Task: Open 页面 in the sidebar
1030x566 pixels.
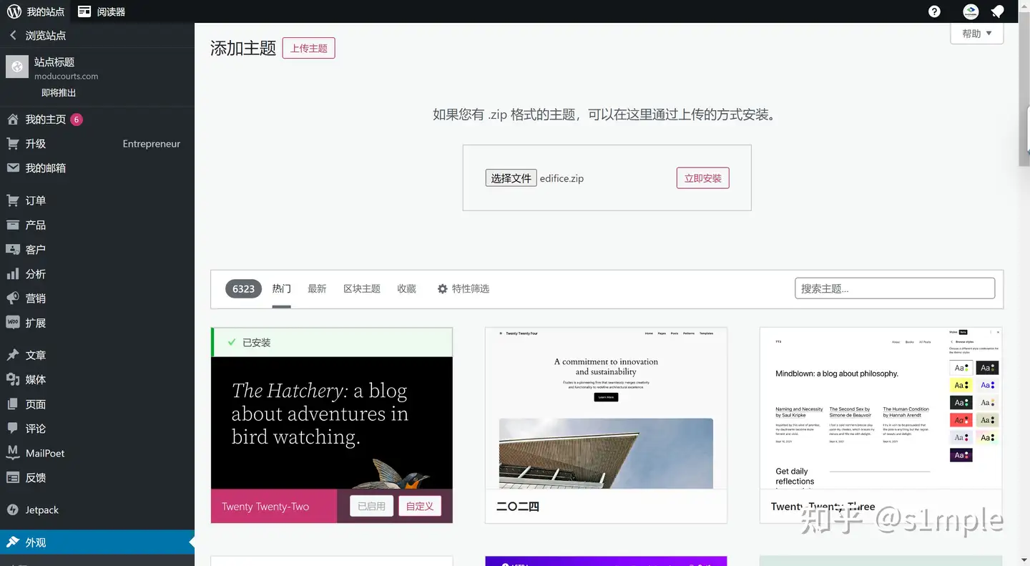Action: (x=97, y=404)
